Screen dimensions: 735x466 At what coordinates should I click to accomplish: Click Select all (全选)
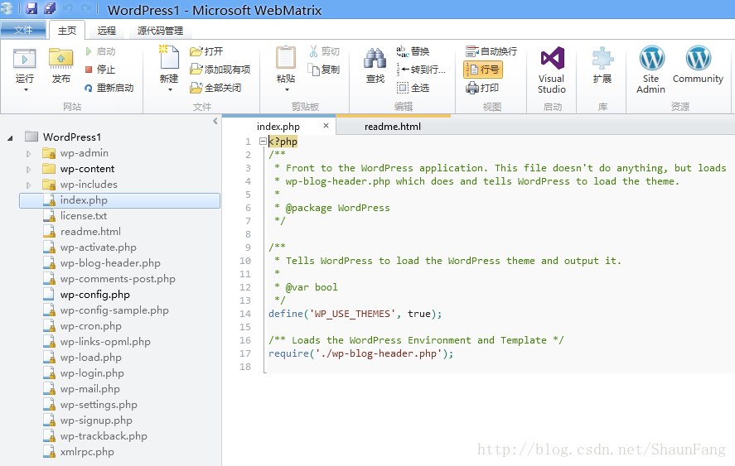413,88
